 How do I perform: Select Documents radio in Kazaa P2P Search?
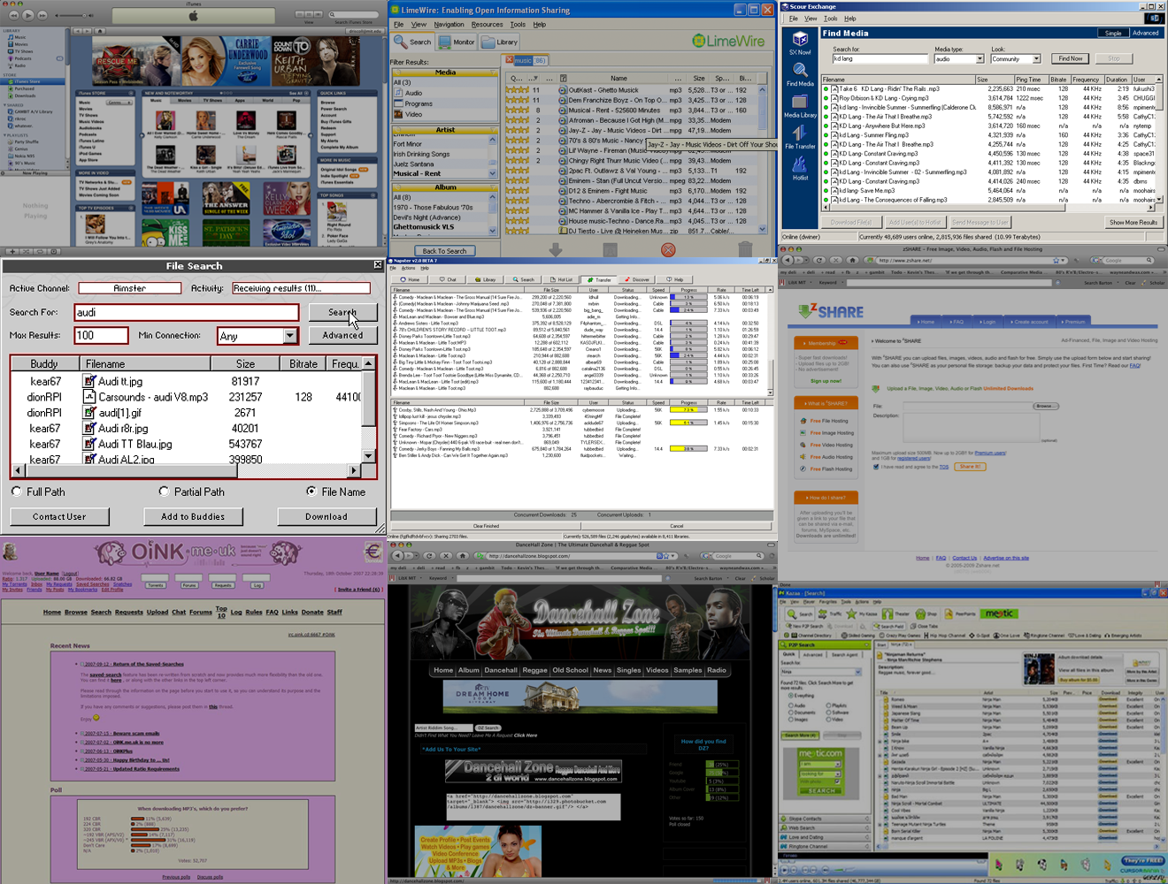click(x=789, y=713)
